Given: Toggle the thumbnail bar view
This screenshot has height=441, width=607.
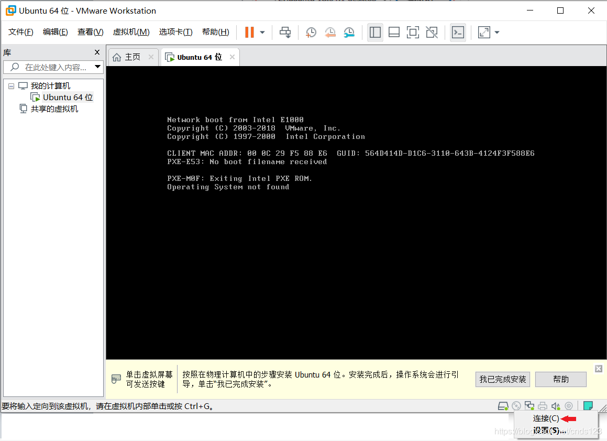Looking at the screenshot, I should pyautogui.click(x=394, y=32).
